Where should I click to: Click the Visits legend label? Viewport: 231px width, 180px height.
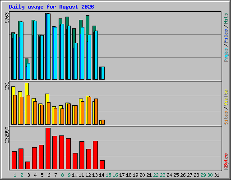tap(226, 98)
